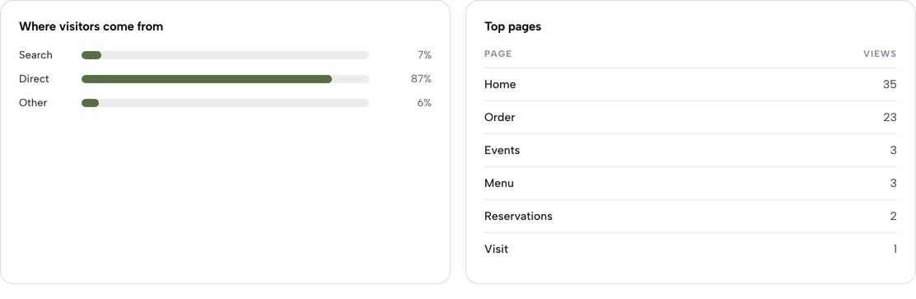The width and height of the screenshot is (916, 299).
Task: Click the 35 views count for Home
Action: 890,85
